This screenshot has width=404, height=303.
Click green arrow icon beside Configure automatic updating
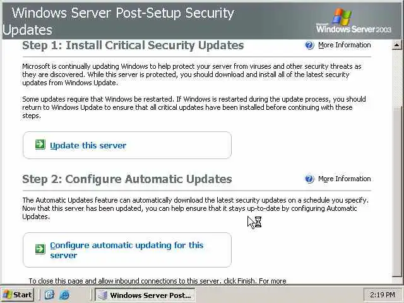pyautogui.click(x=40, y=249)
